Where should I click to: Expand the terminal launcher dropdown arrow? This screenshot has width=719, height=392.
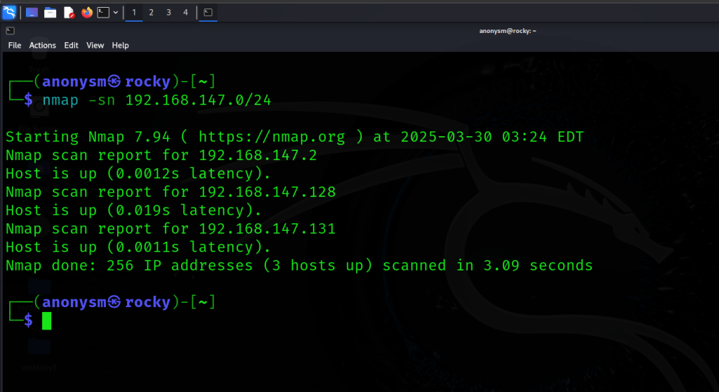coord(116,13)
